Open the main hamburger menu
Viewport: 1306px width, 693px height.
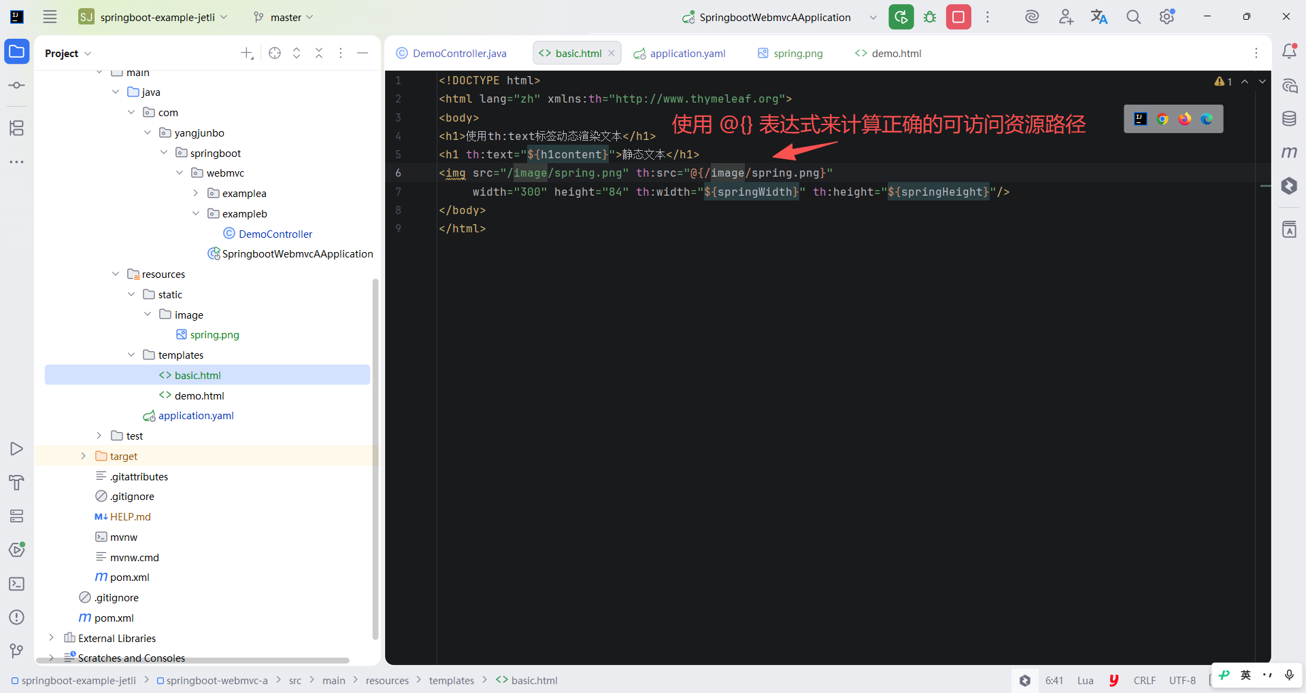tap(50, 17)
